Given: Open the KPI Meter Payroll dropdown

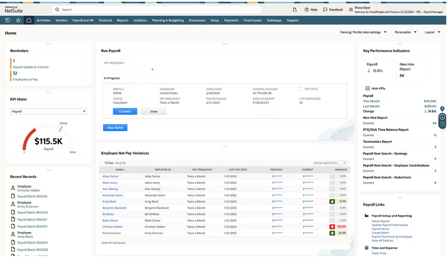Looking at the screenshot, I should (x=49, y=111).
